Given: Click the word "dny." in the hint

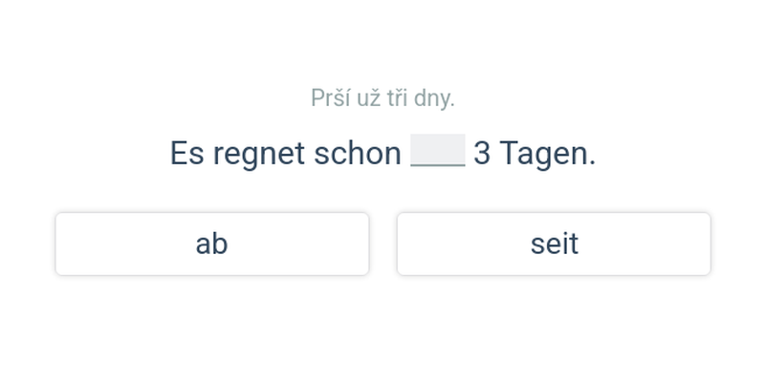Looking at the screenshot, I should (435, 98).
